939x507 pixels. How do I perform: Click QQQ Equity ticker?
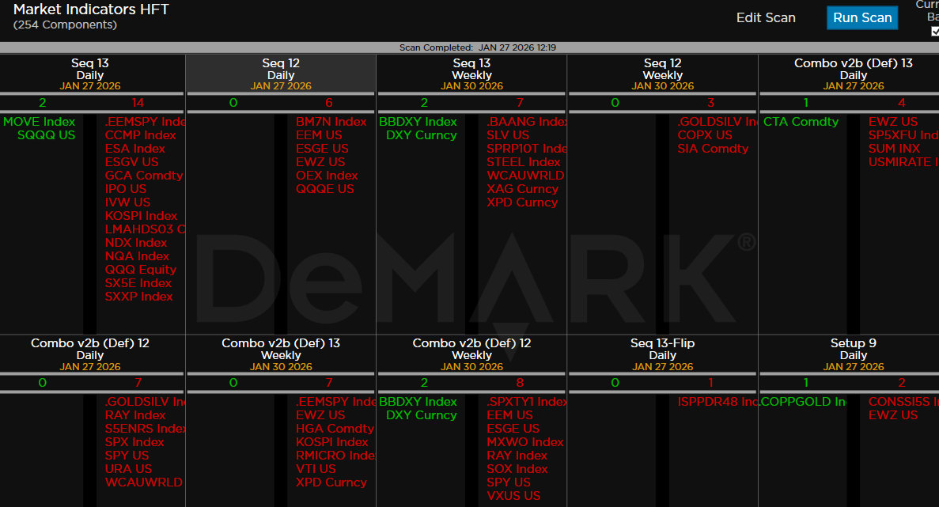pos(141,270)
